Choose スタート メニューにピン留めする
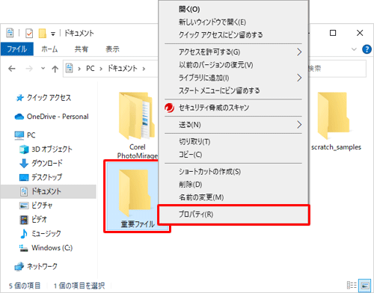 (x=233, y=90)
